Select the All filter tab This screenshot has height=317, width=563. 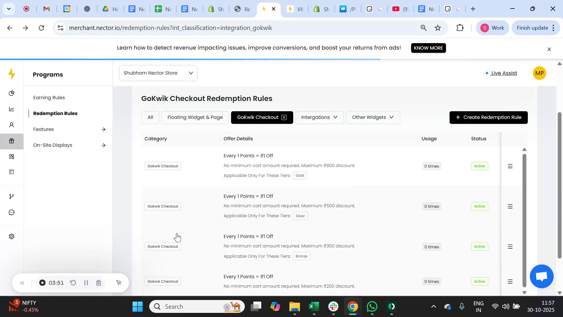150,117
